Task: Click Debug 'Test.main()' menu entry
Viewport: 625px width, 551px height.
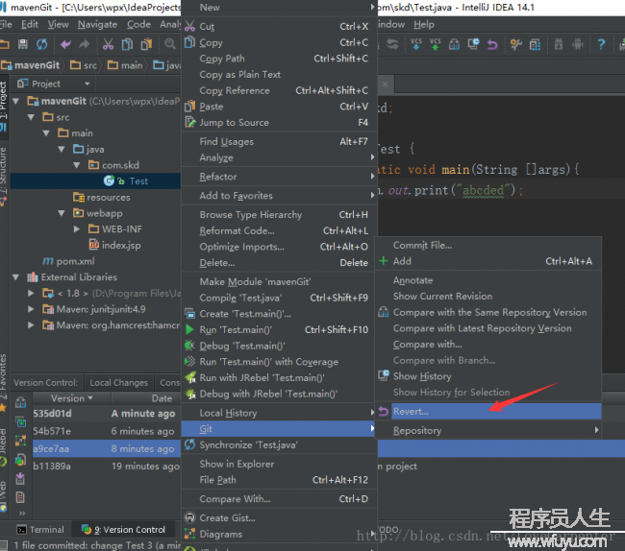Action: [280, 346]
